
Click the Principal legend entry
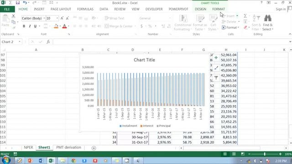point(163,126)
